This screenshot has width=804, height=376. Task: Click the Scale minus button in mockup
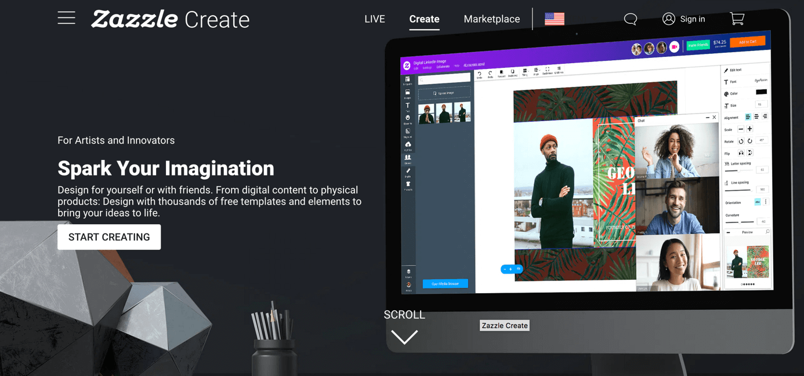741,129
